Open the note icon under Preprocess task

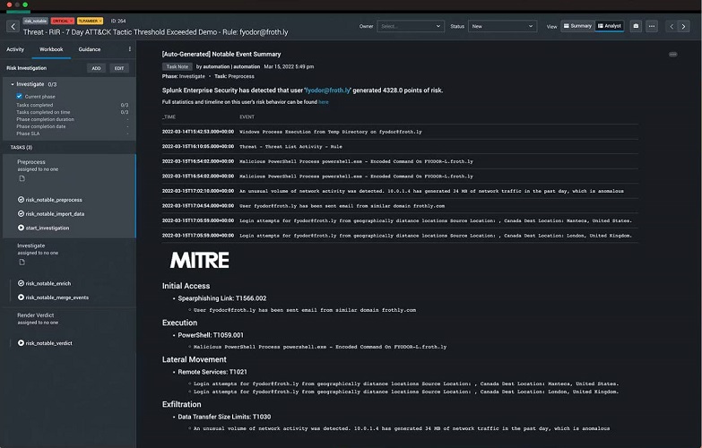pos(22,178)
